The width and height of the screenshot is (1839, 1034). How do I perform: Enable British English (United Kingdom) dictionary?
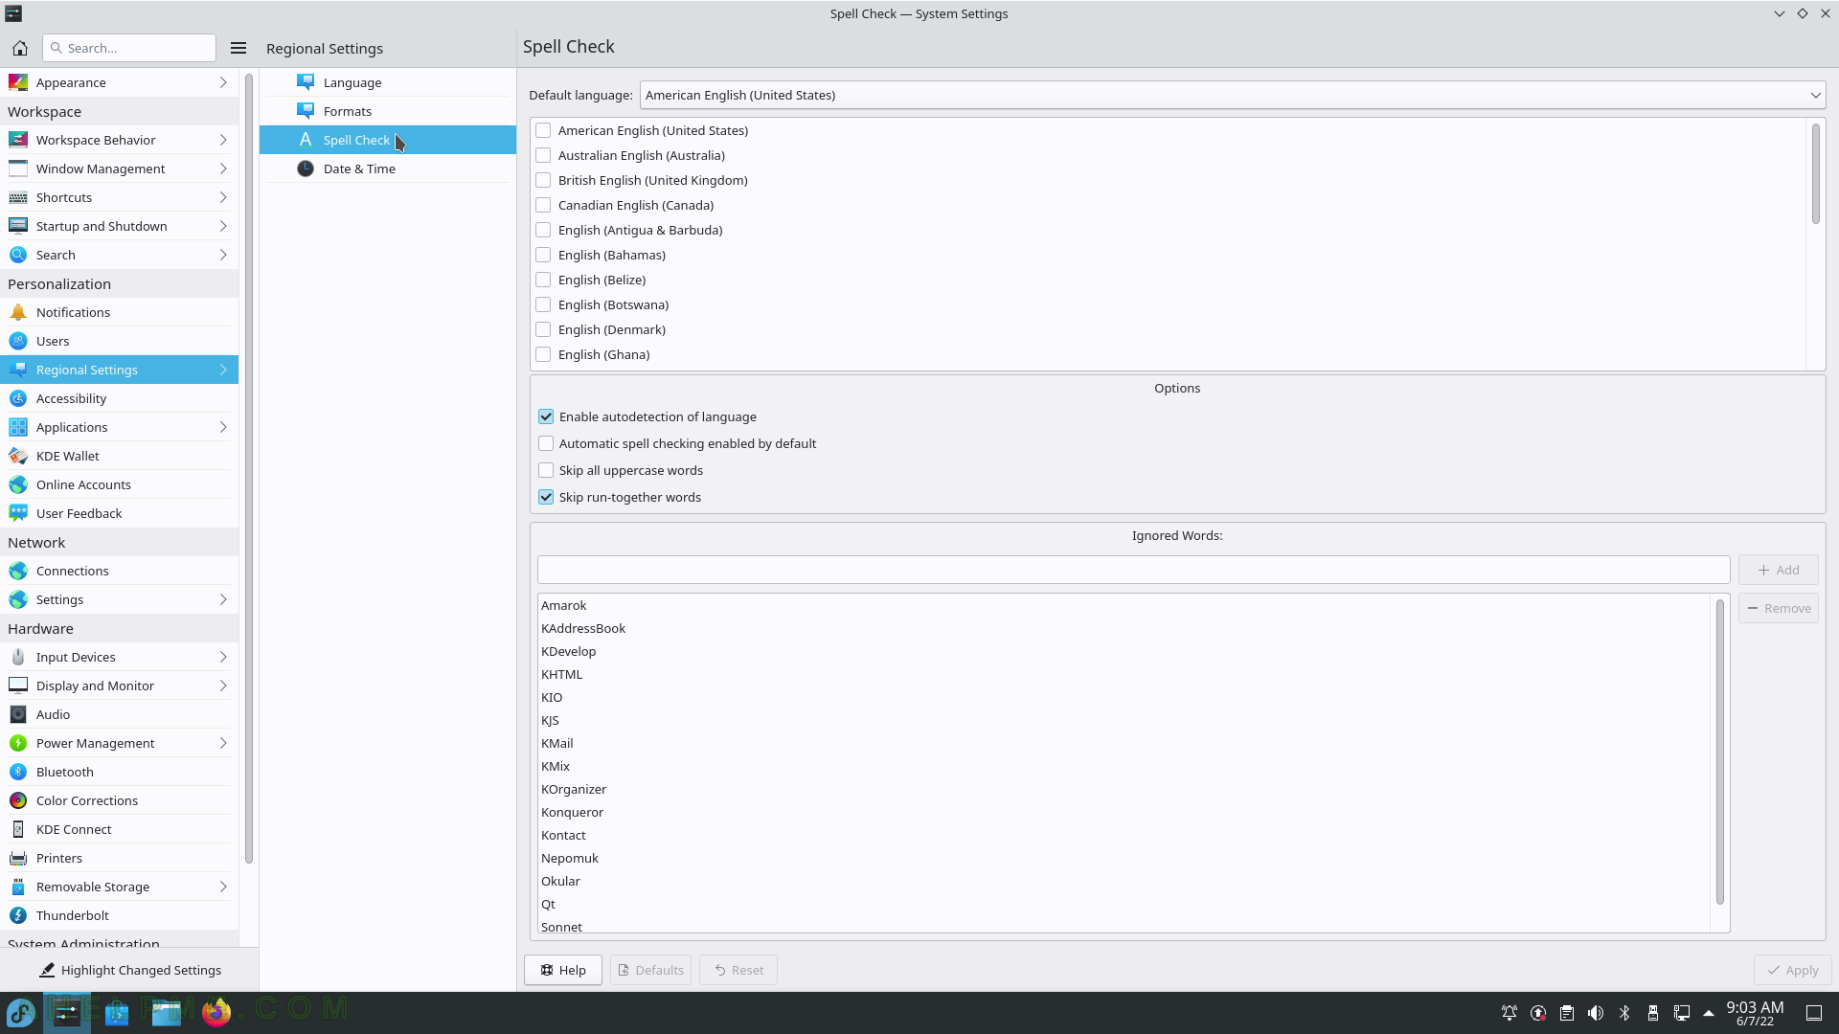[x=543, y=180]
